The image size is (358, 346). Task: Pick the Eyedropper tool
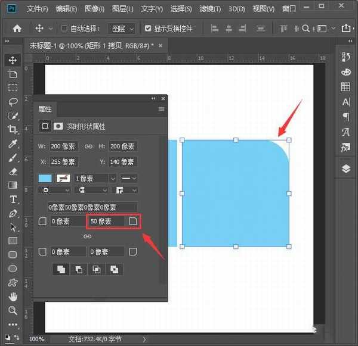13,144
